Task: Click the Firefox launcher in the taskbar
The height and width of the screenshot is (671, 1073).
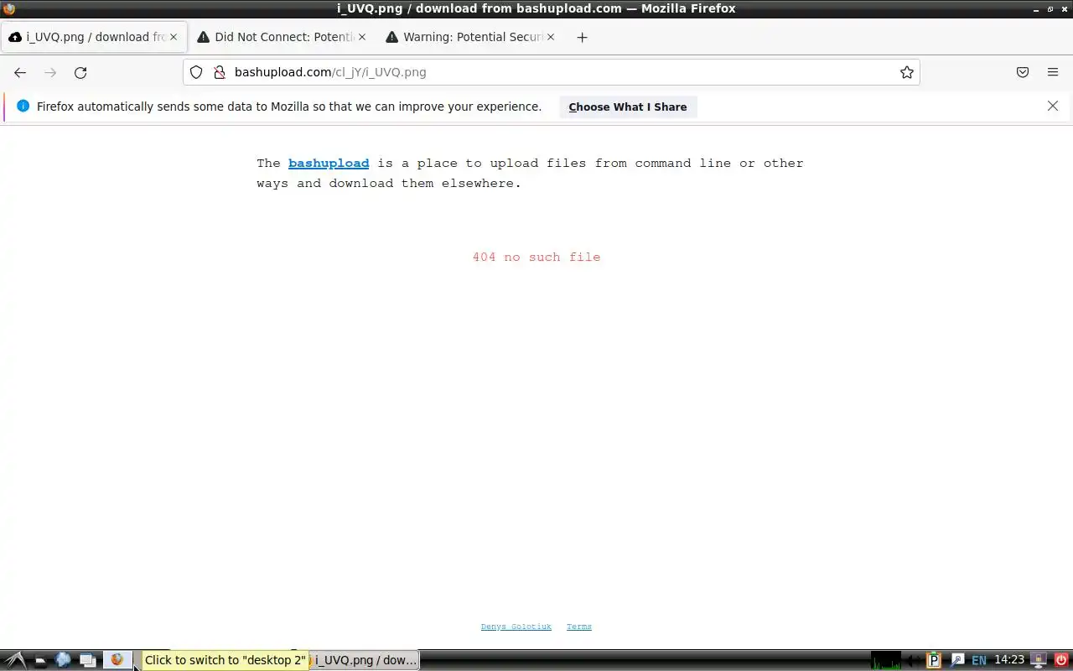Action: pyautogui.click(x=117, y=660)
